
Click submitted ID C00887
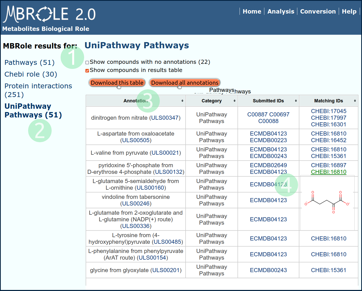(x=257, y=114)
